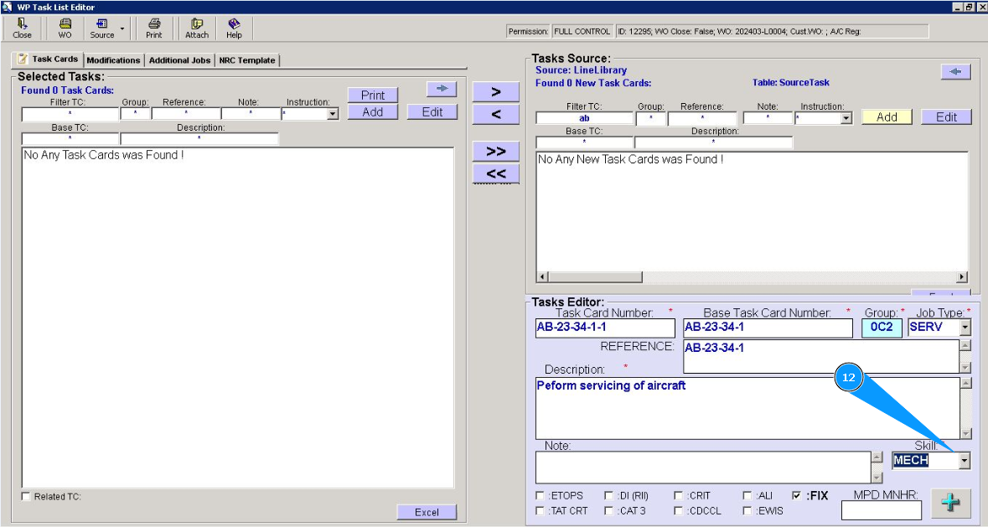Image resolution: width=988 pixels, height=527 pixels.
Task: Open the Job Type dropdown
Action: [965, 327]
